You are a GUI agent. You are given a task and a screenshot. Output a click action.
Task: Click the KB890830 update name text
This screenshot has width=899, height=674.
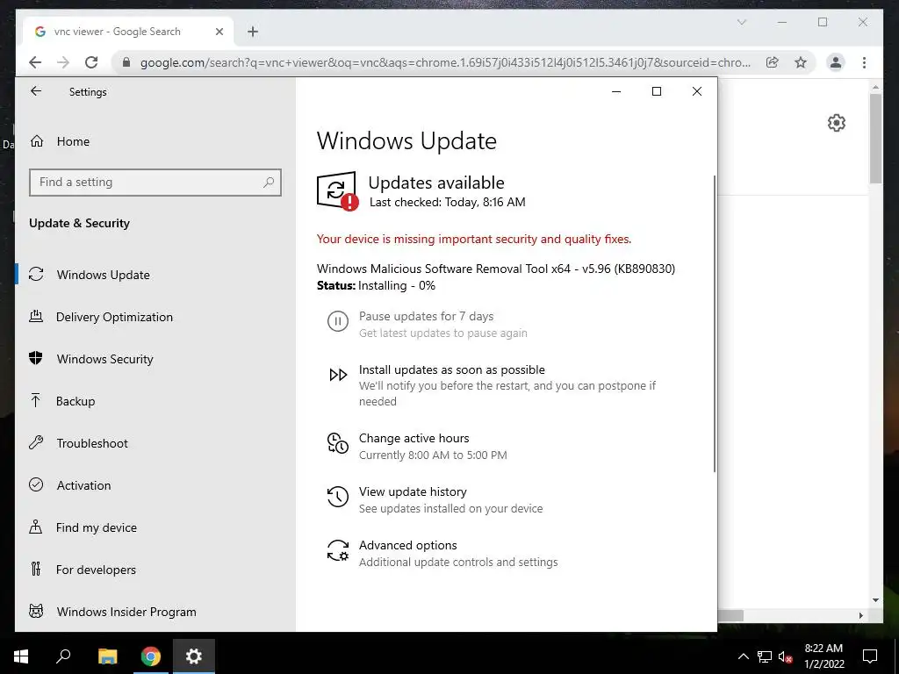496,269
